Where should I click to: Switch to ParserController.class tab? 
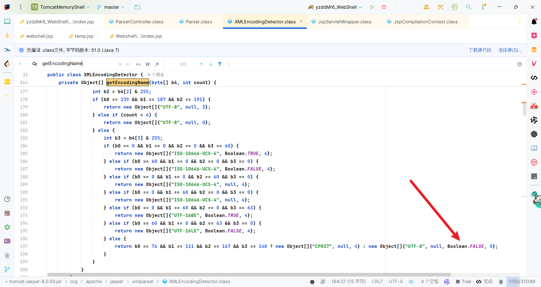(136, 22)
